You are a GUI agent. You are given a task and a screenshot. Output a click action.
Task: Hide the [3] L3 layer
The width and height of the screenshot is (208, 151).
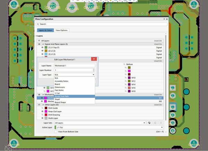click(x=42, y=54)
